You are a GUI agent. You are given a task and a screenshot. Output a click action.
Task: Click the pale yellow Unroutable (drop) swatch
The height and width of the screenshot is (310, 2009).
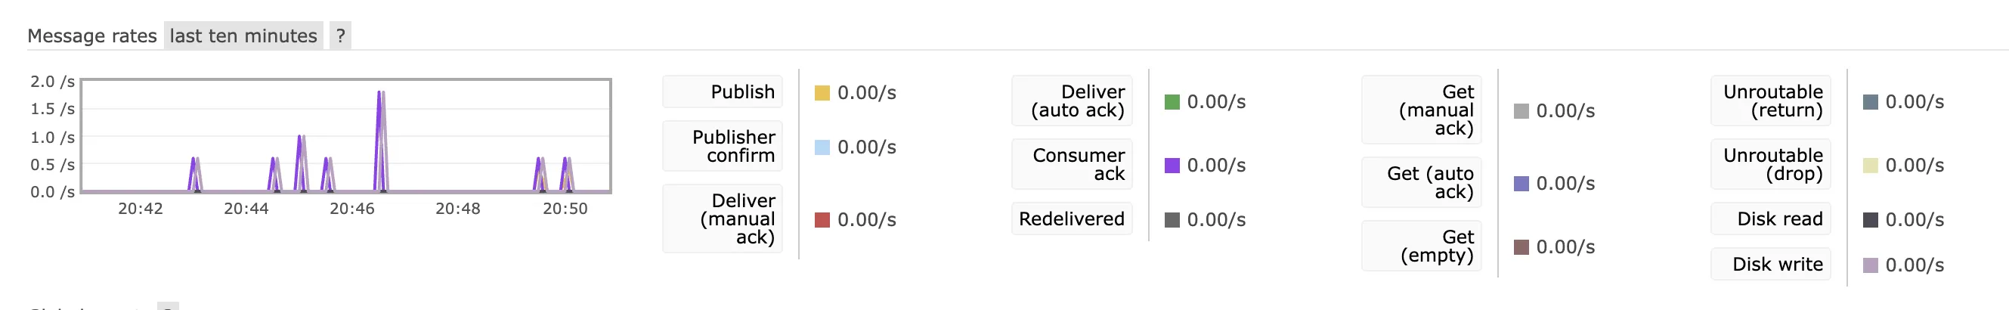(x=1870, y=166)
